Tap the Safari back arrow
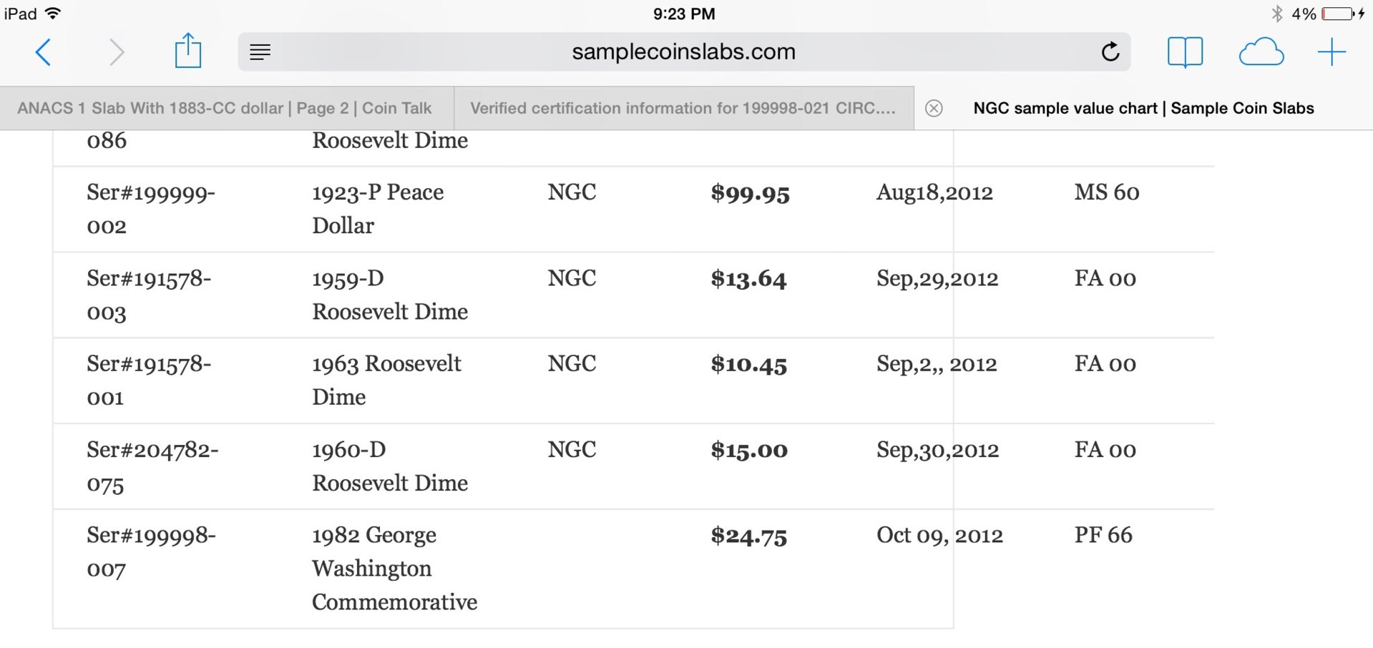Screen dimensions: 1373x648 click(x=44, y=52)
